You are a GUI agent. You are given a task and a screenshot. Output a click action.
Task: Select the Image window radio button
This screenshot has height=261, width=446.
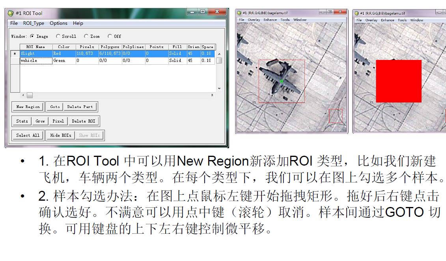[32, 36]
